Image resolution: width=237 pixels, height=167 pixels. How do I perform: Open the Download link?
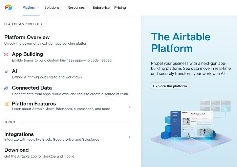17,150
